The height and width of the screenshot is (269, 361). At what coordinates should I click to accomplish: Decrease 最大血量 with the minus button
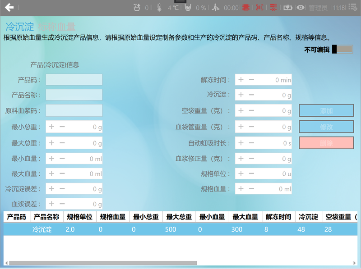pos(62,173)
